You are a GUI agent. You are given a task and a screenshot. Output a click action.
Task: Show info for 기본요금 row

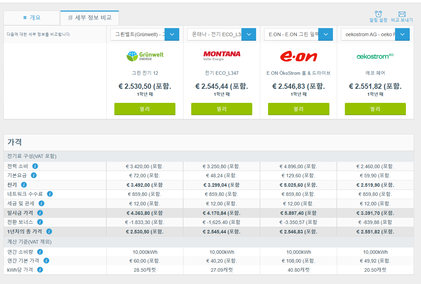[34, 175]
